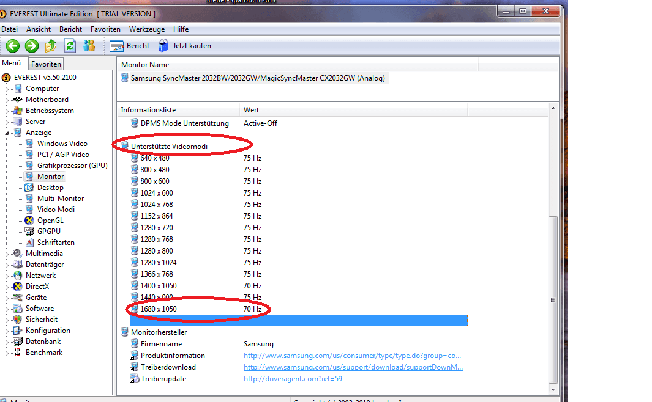Click the Schriftarten font icon
652x402 pixels.
coord(29,243)
